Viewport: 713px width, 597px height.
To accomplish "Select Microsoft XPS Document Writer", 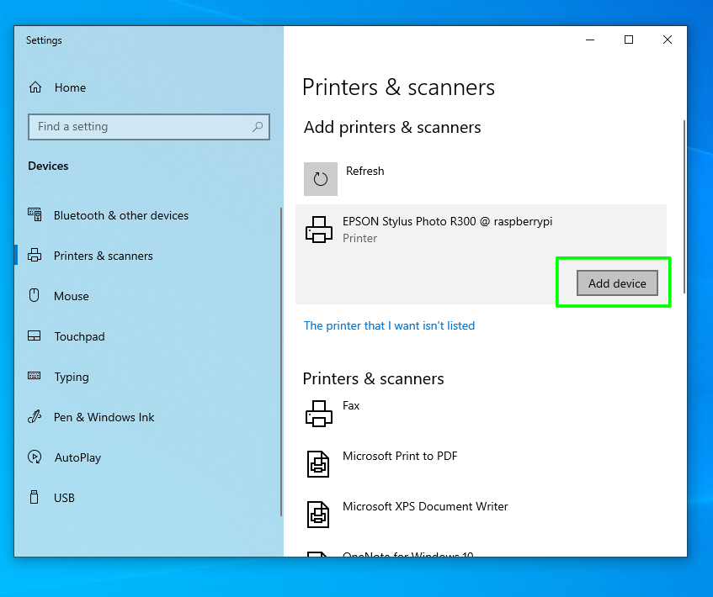I will click(x=425, y=506).
